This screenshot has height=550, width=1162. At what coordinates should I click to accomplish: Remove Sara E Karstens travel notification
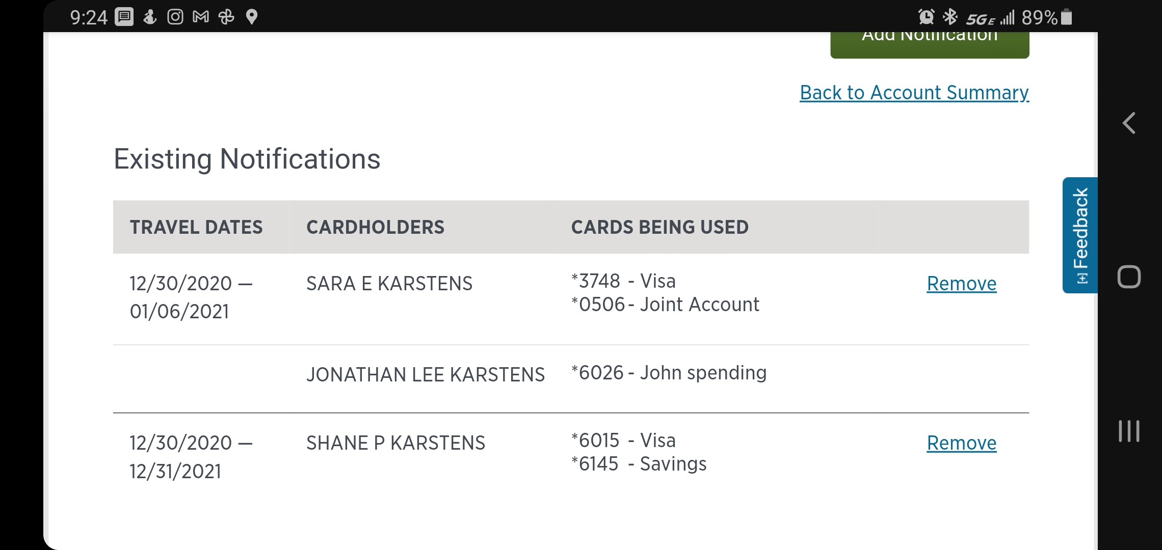(x=961, y=284)
